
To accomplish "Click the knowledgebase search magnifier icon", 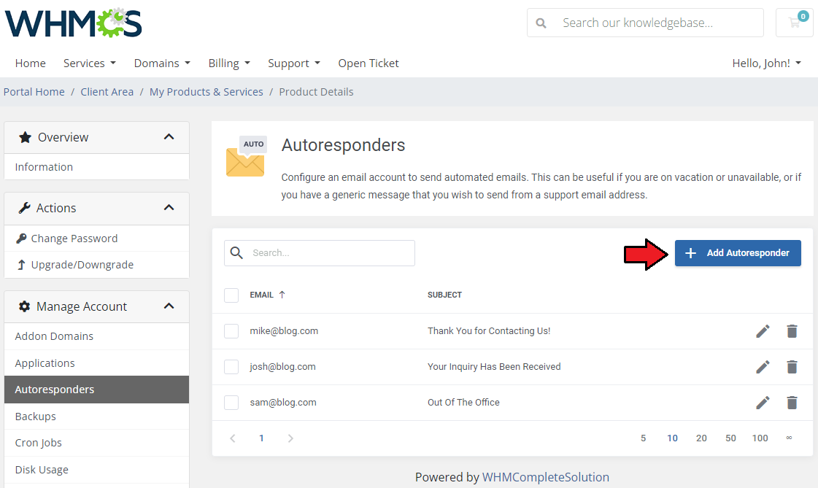I will tap(541, 23).
